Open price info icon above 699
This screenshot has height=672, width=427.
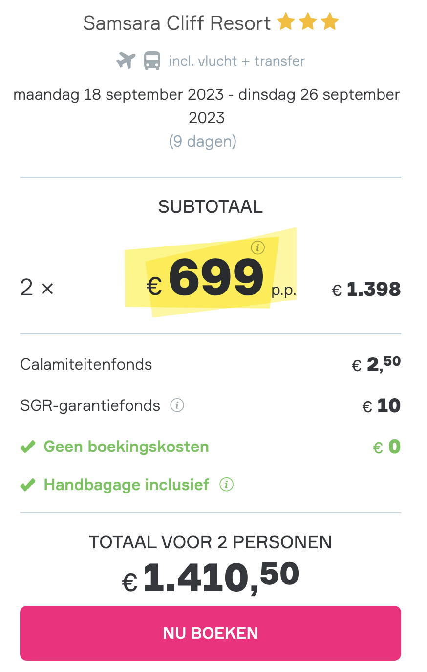click(x=257, y=247)
